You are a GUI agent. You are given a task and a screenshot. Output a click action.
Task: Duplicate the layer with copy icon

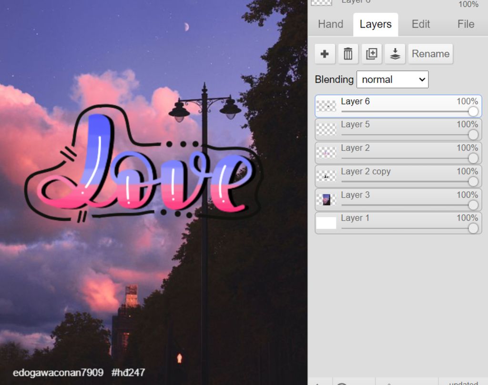(372, 54)
